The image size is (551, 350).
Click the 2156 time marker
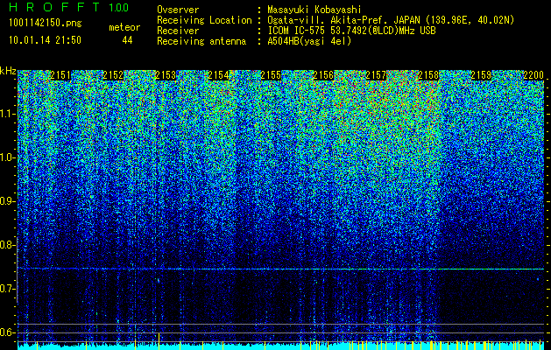coord(323,75)
